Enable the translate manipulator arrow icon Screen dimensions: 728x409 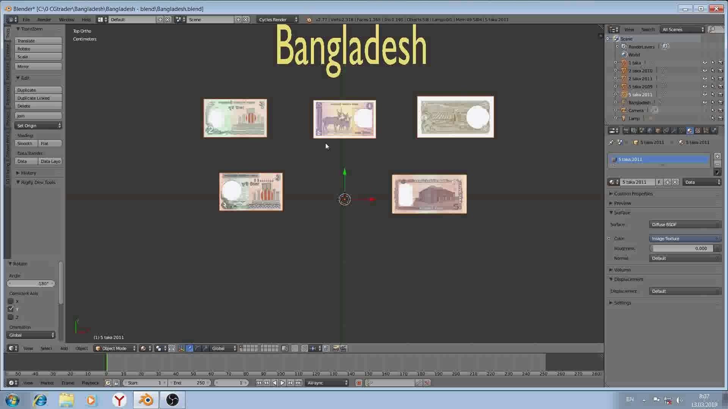[189, 348]
